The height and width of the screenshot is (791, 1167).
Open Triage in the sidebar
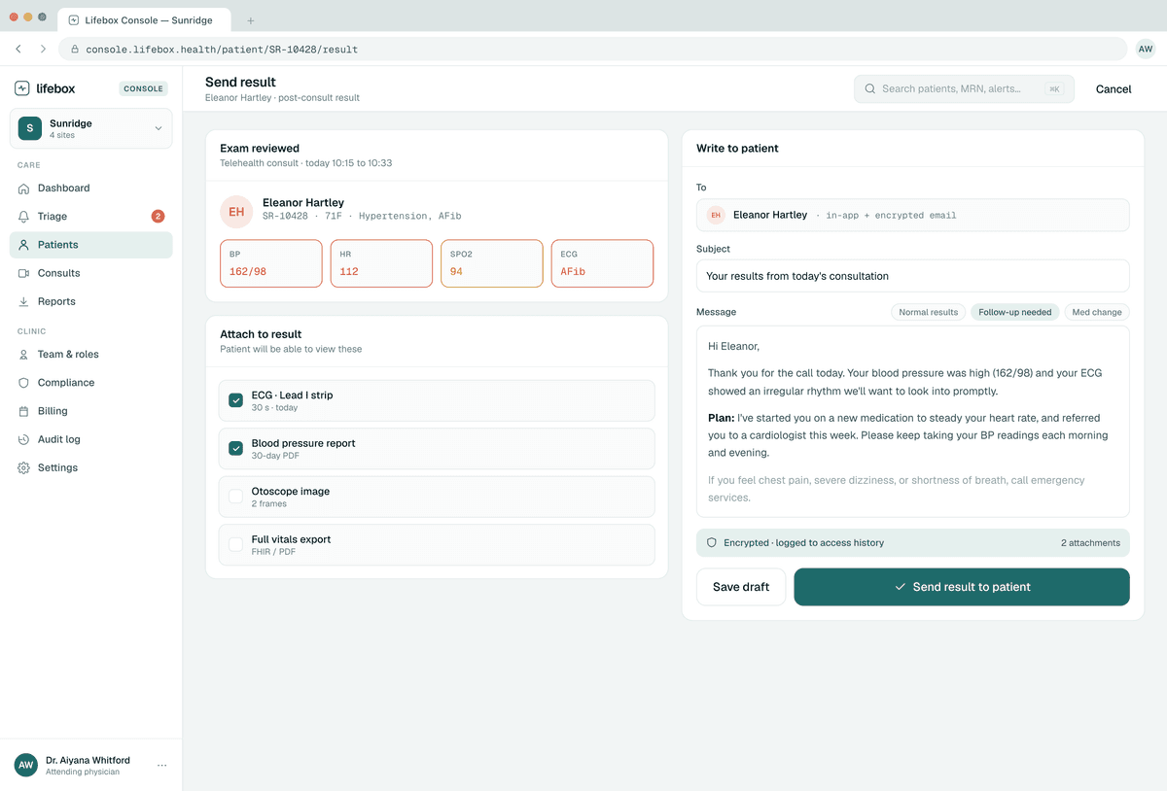point(91,217)
